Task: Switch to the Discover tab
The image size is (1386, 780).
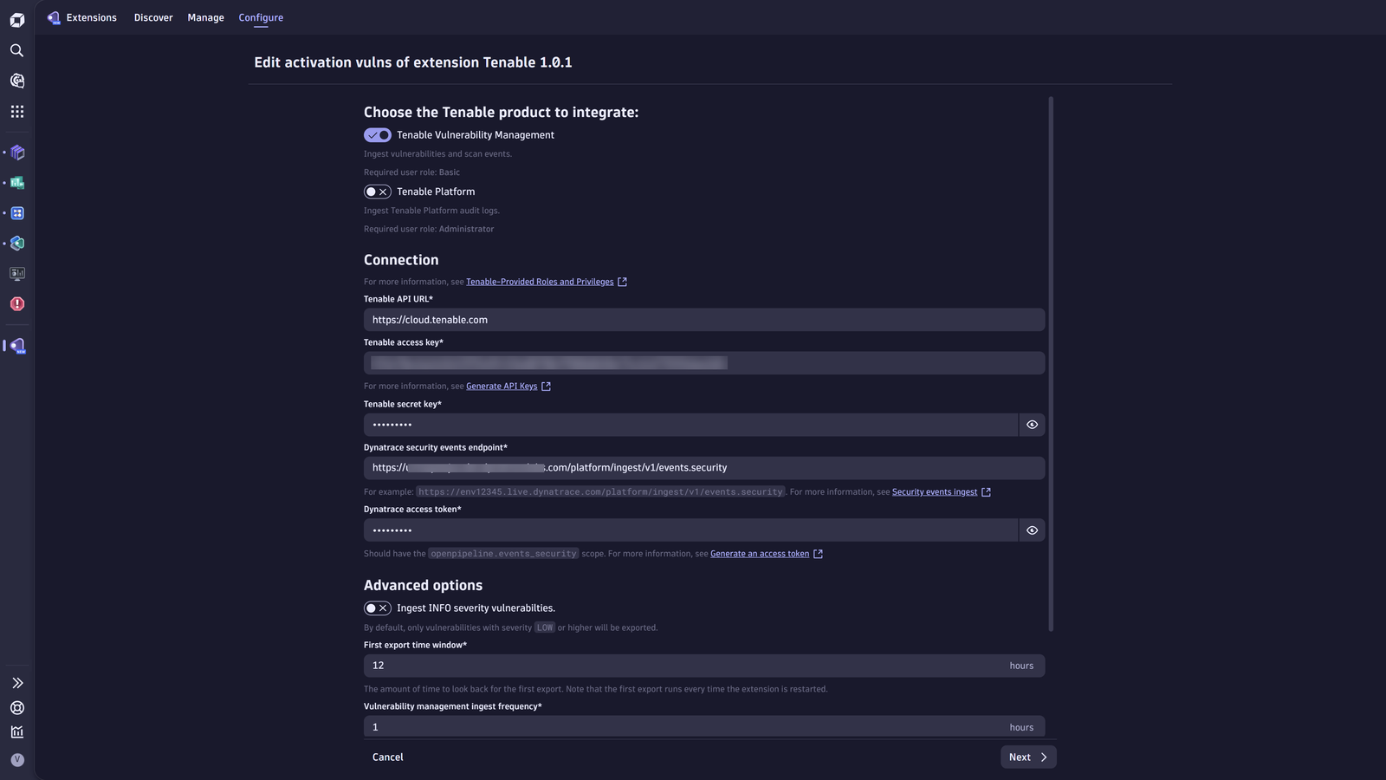Action: point(153,17)
